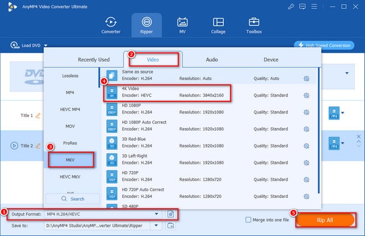Click the preset list vertical scrollbar
Screen dimensions: 365x236
pos(319,130)
